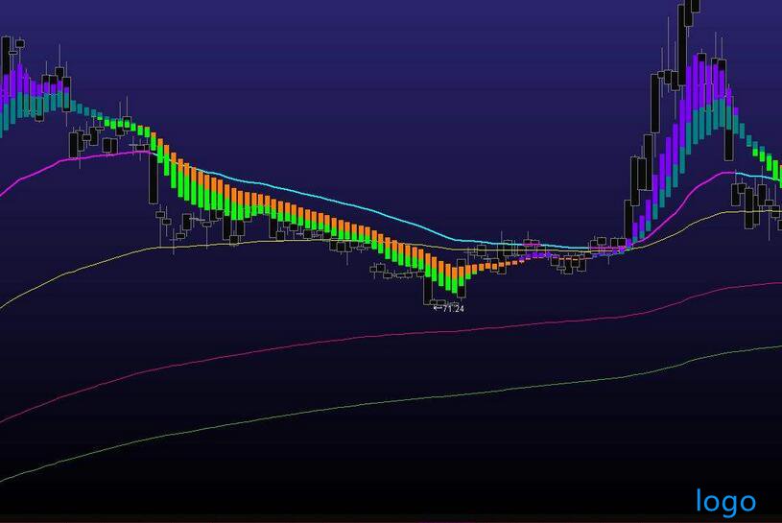
Task: Click the blue "logo" text
Action: [725, 500]
